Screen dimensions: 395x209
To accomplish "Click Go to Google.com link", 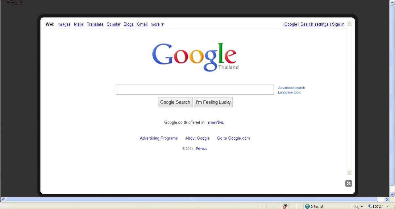I will (x=233, y=138).
